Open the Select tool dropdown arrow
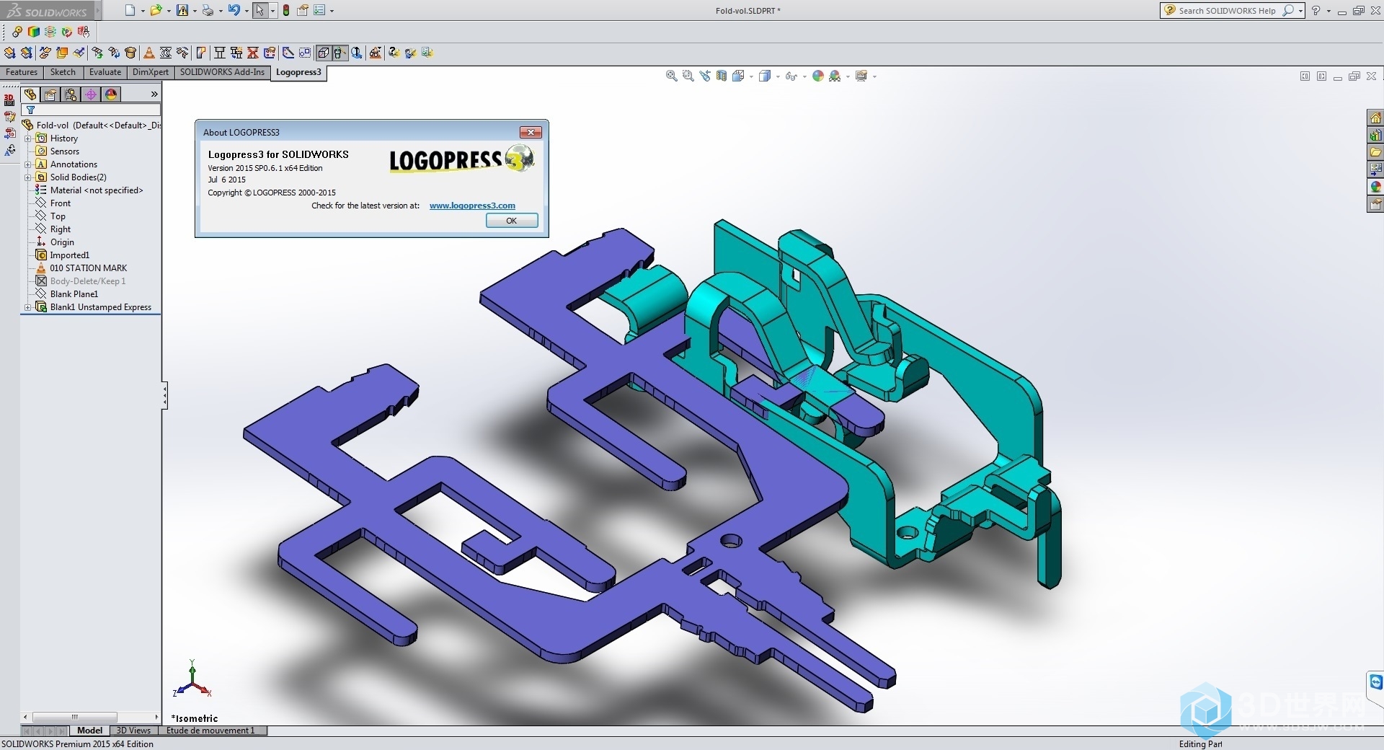The height and width of the screenshot is (750, 1384). tap(272, 11)
